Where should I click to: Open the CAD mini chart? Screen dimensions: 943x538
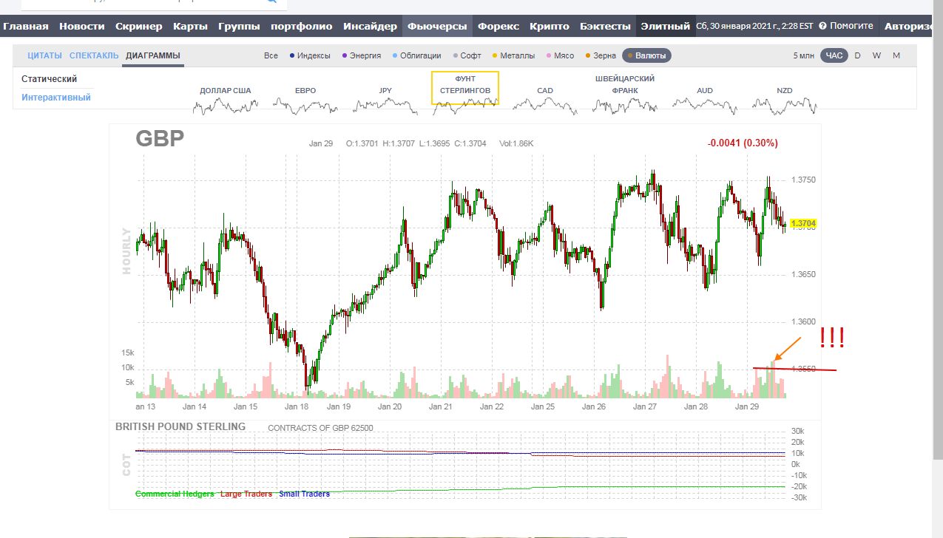click(545, 100)
